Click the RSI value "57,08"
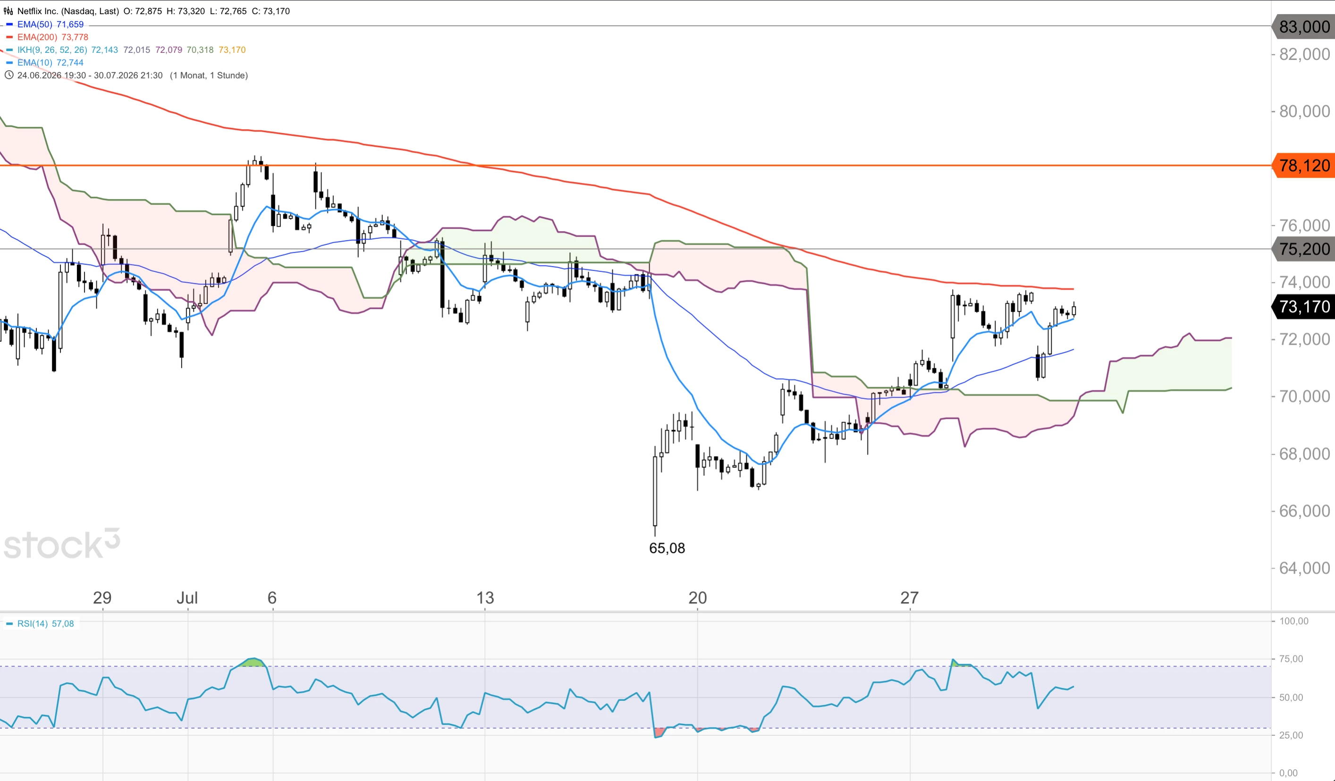Image resolution: width=1335 pixels, height=781 pixels. (x=63, y=624)
